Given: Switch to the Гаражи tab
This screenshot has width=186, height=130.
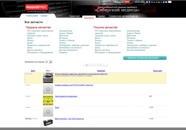Looking at the screenshot, I should (101, 16).
